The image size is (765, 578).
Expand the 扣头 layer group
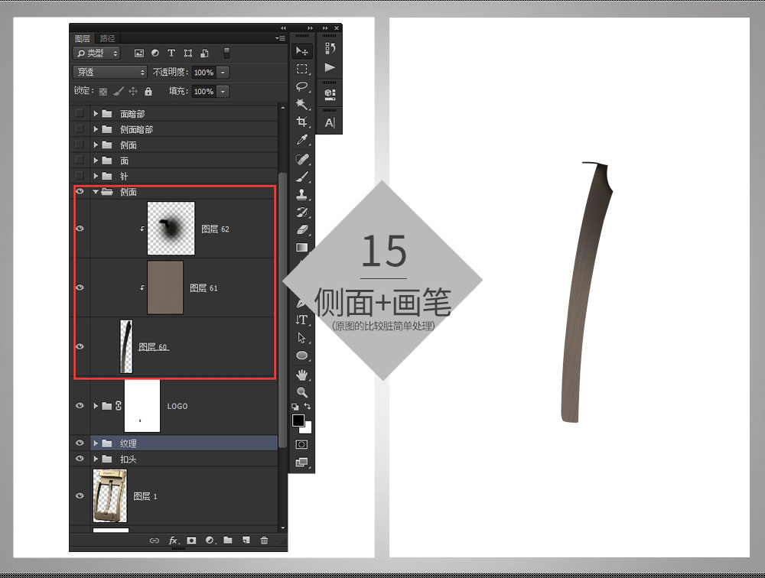(x=96, y=459)
